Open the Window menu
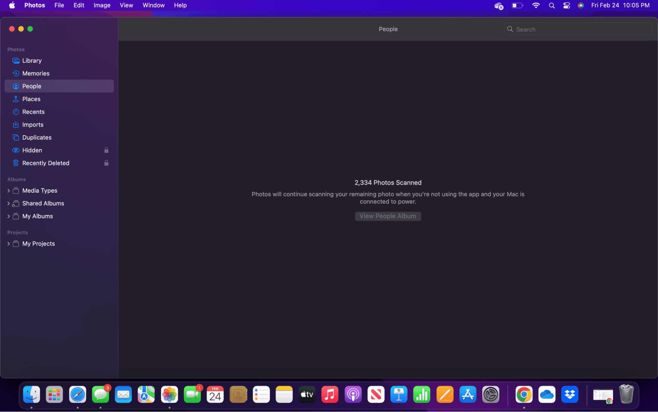The width and height of the screenshot is (658, 412). pyautogui.click(x=153, y=5)
